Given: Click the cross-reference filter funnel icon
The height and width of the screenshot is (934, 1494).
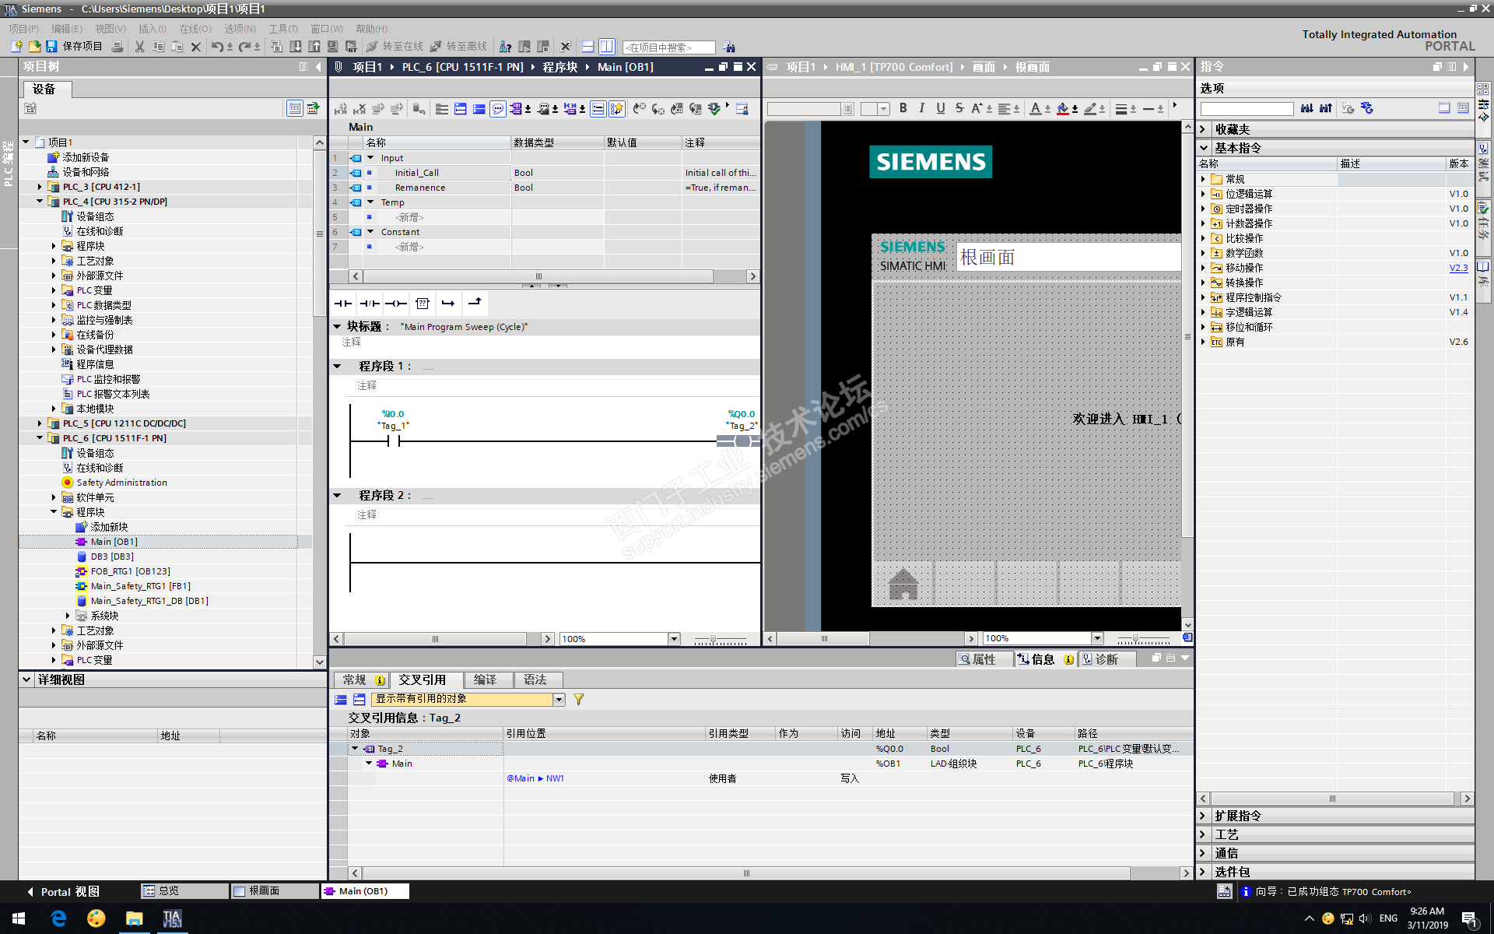Looking at the screenshot, I should (578, 700).
